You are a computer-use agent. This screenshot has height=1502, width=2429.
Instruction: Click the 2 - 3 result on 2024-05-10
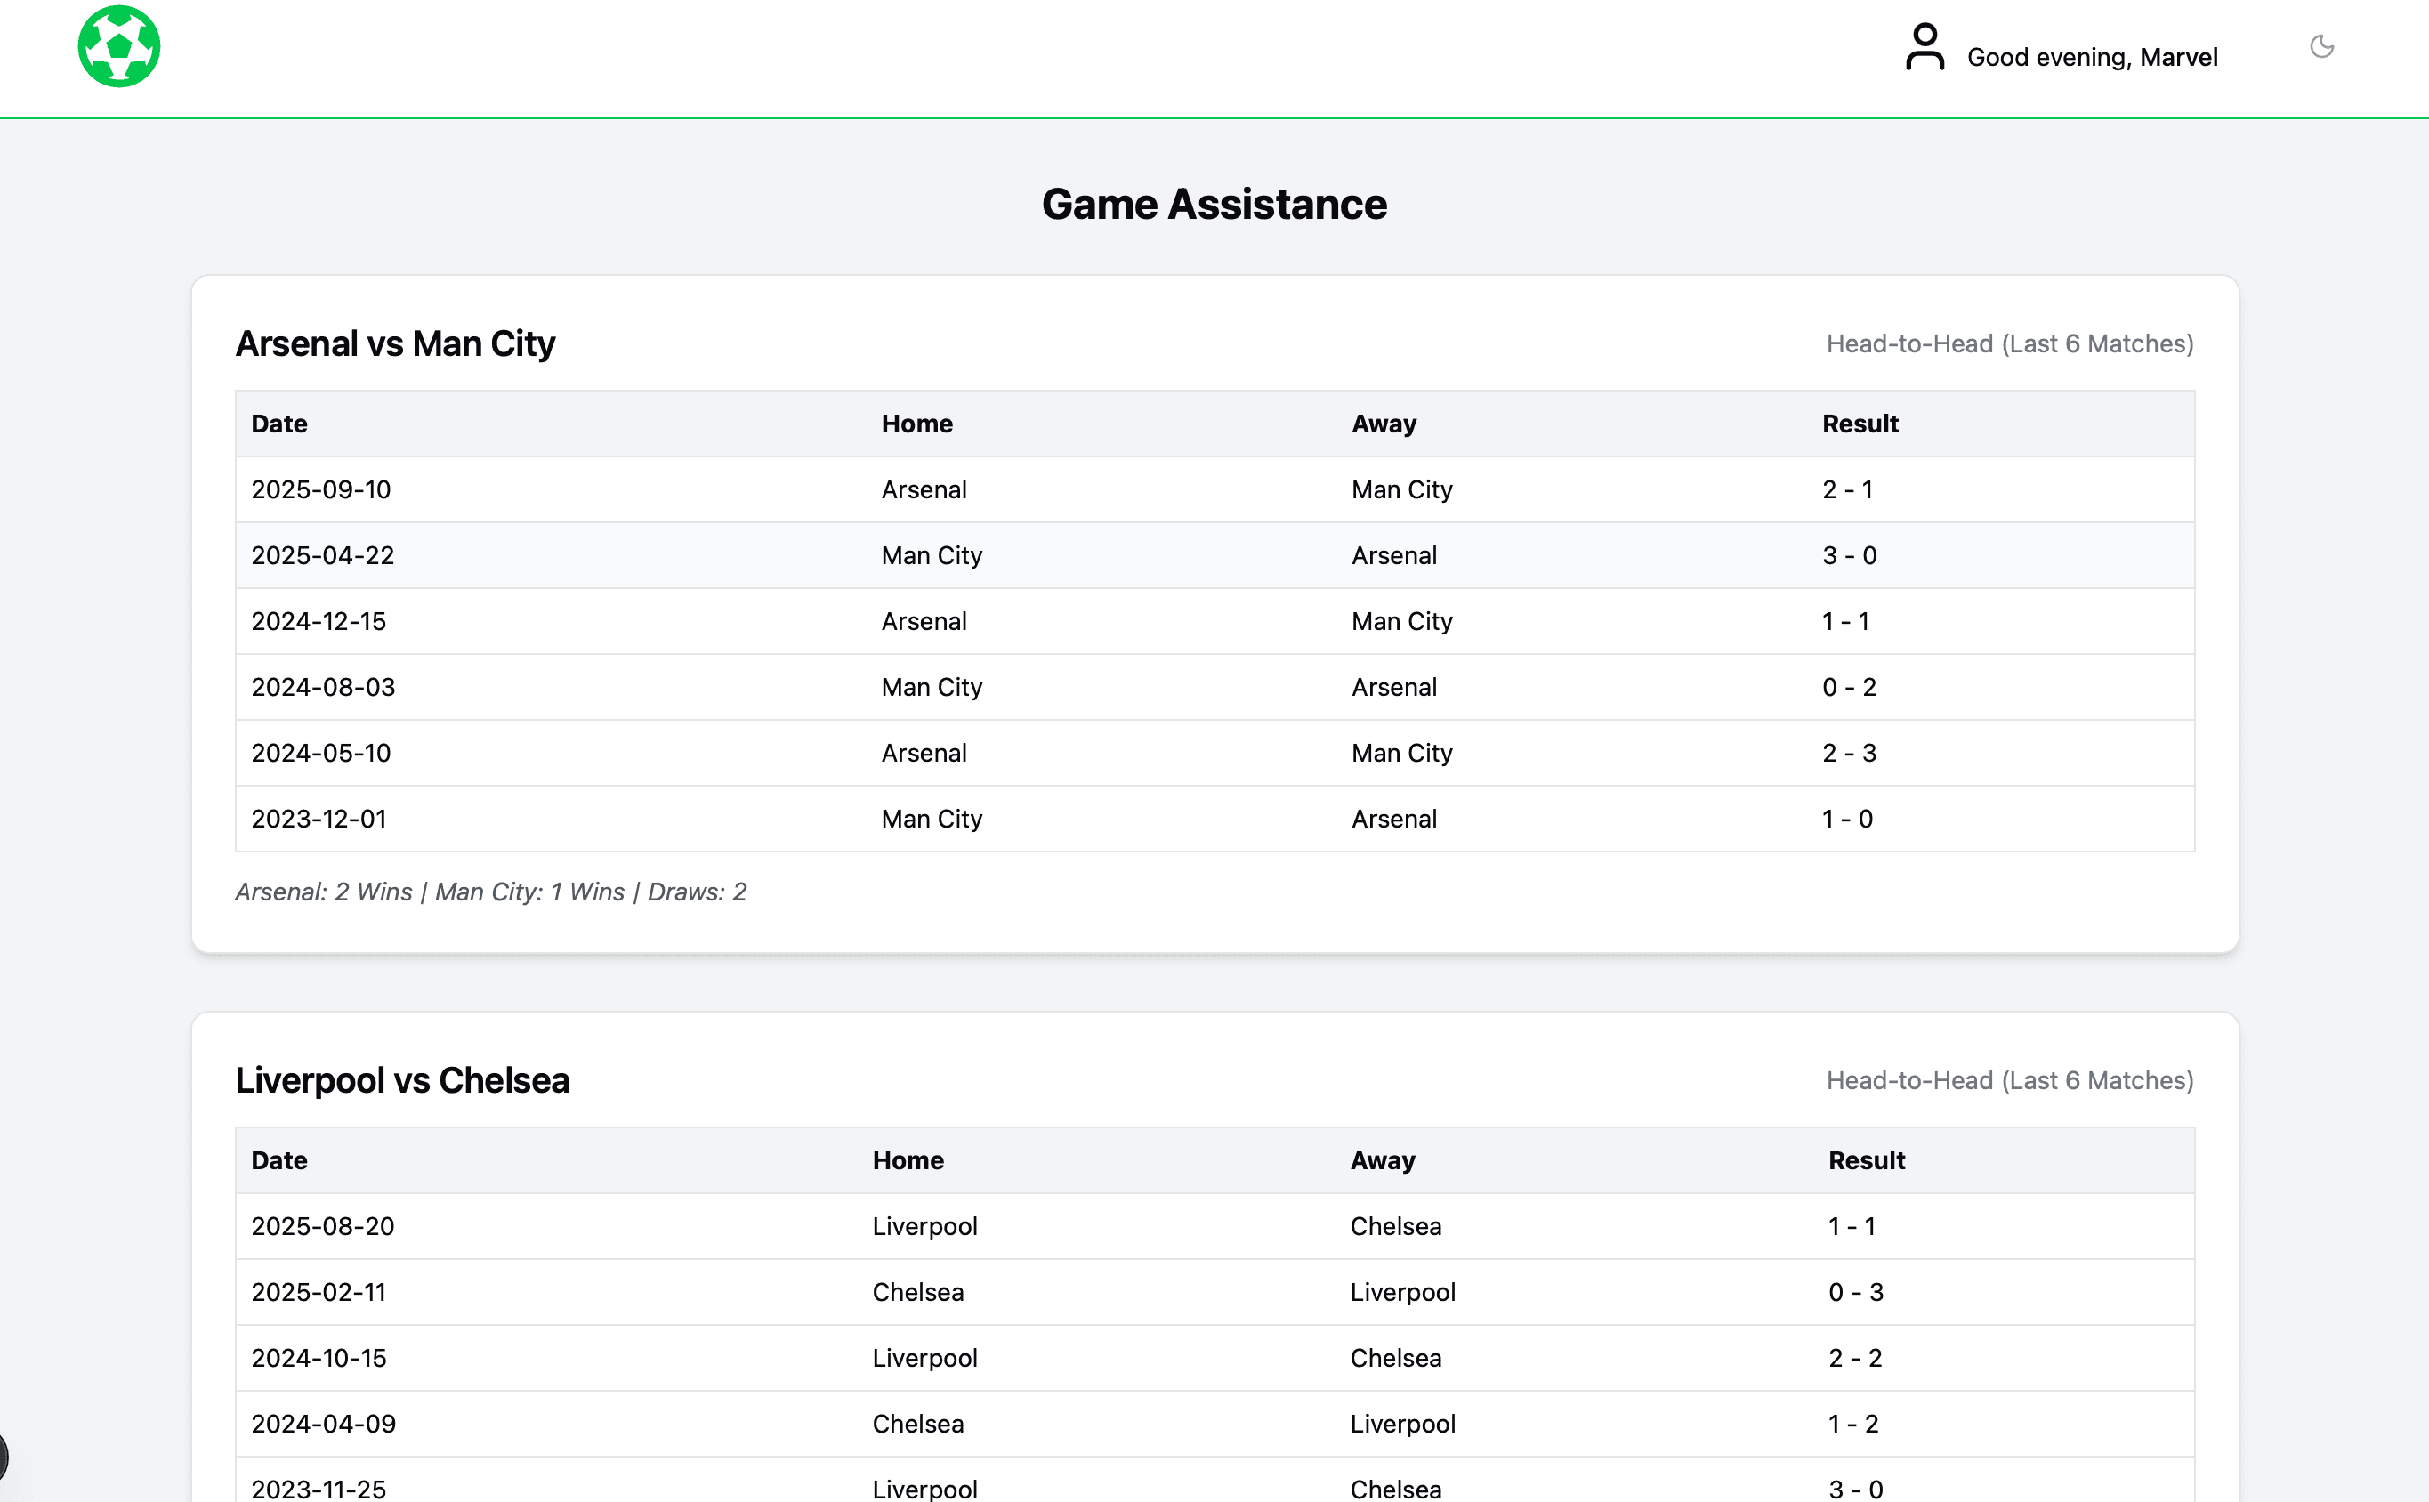click(1848, 753)
